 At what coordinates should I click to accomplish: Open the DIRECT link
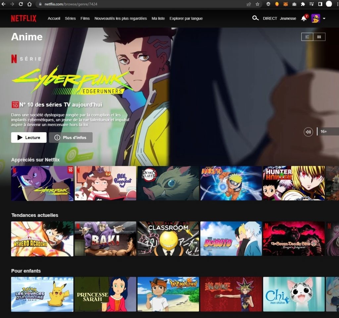tap(270, 19)
